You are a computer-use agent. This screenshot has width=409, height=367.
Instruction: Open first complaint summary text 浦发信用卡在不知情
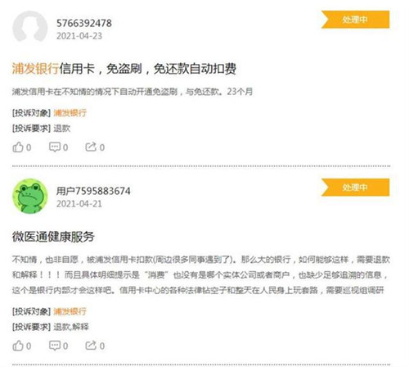click(x=133, y=92)
